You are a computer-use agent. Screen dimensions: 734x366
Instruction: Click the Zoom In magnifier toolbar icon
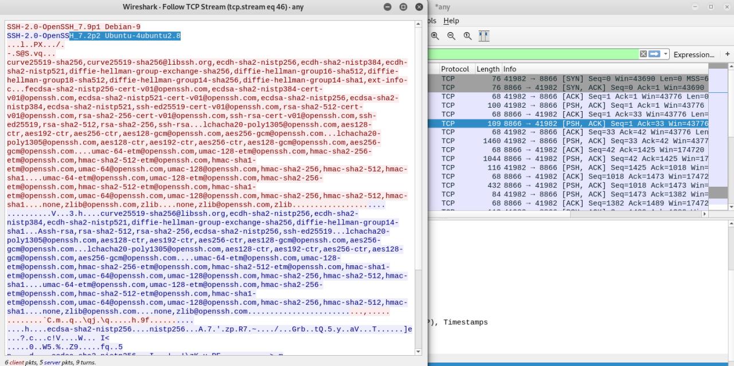435,36
